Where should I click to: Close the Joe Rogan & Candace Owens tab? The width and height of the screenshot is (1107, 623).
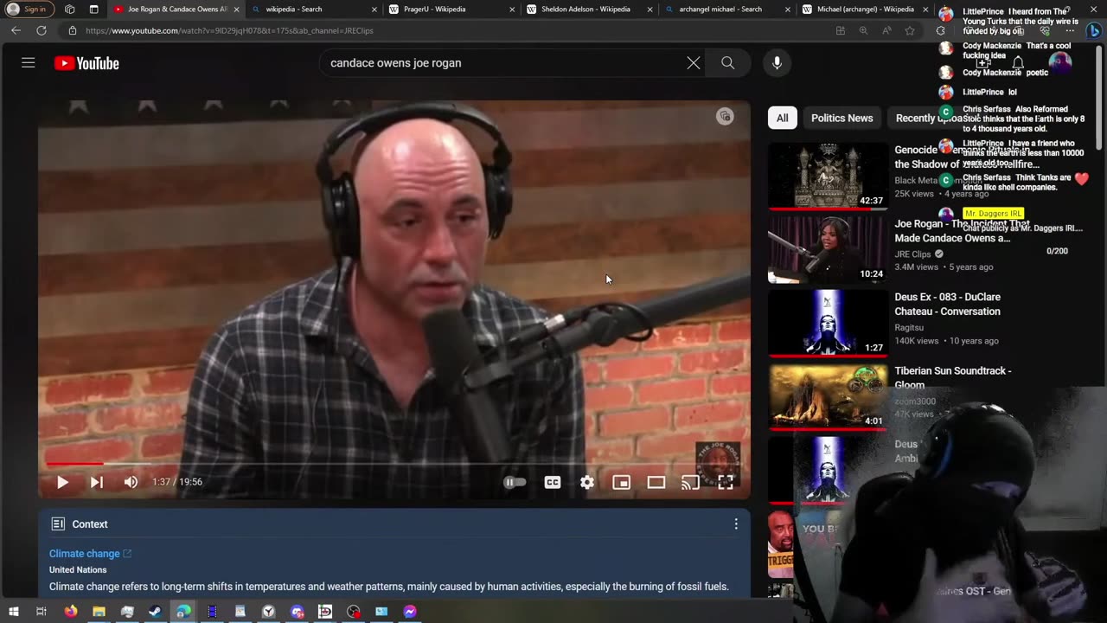pos(236,10)
